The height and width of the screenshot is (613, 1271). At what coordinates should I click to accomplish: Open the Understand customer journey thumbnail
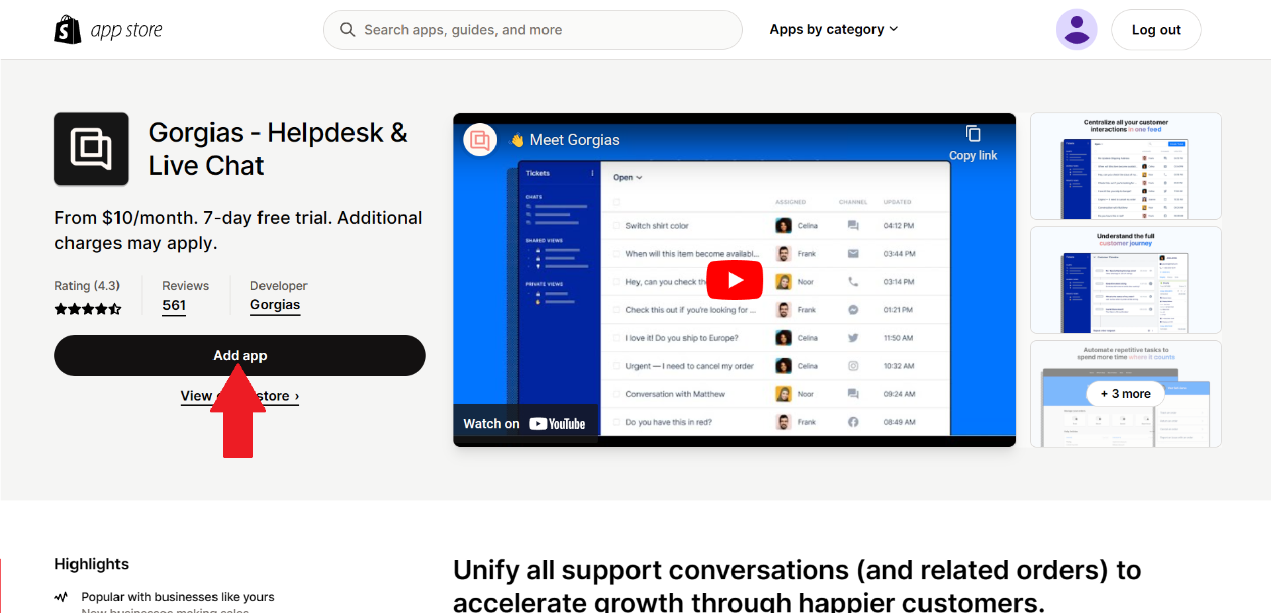pyautogui.click(x=1126, y=280)
